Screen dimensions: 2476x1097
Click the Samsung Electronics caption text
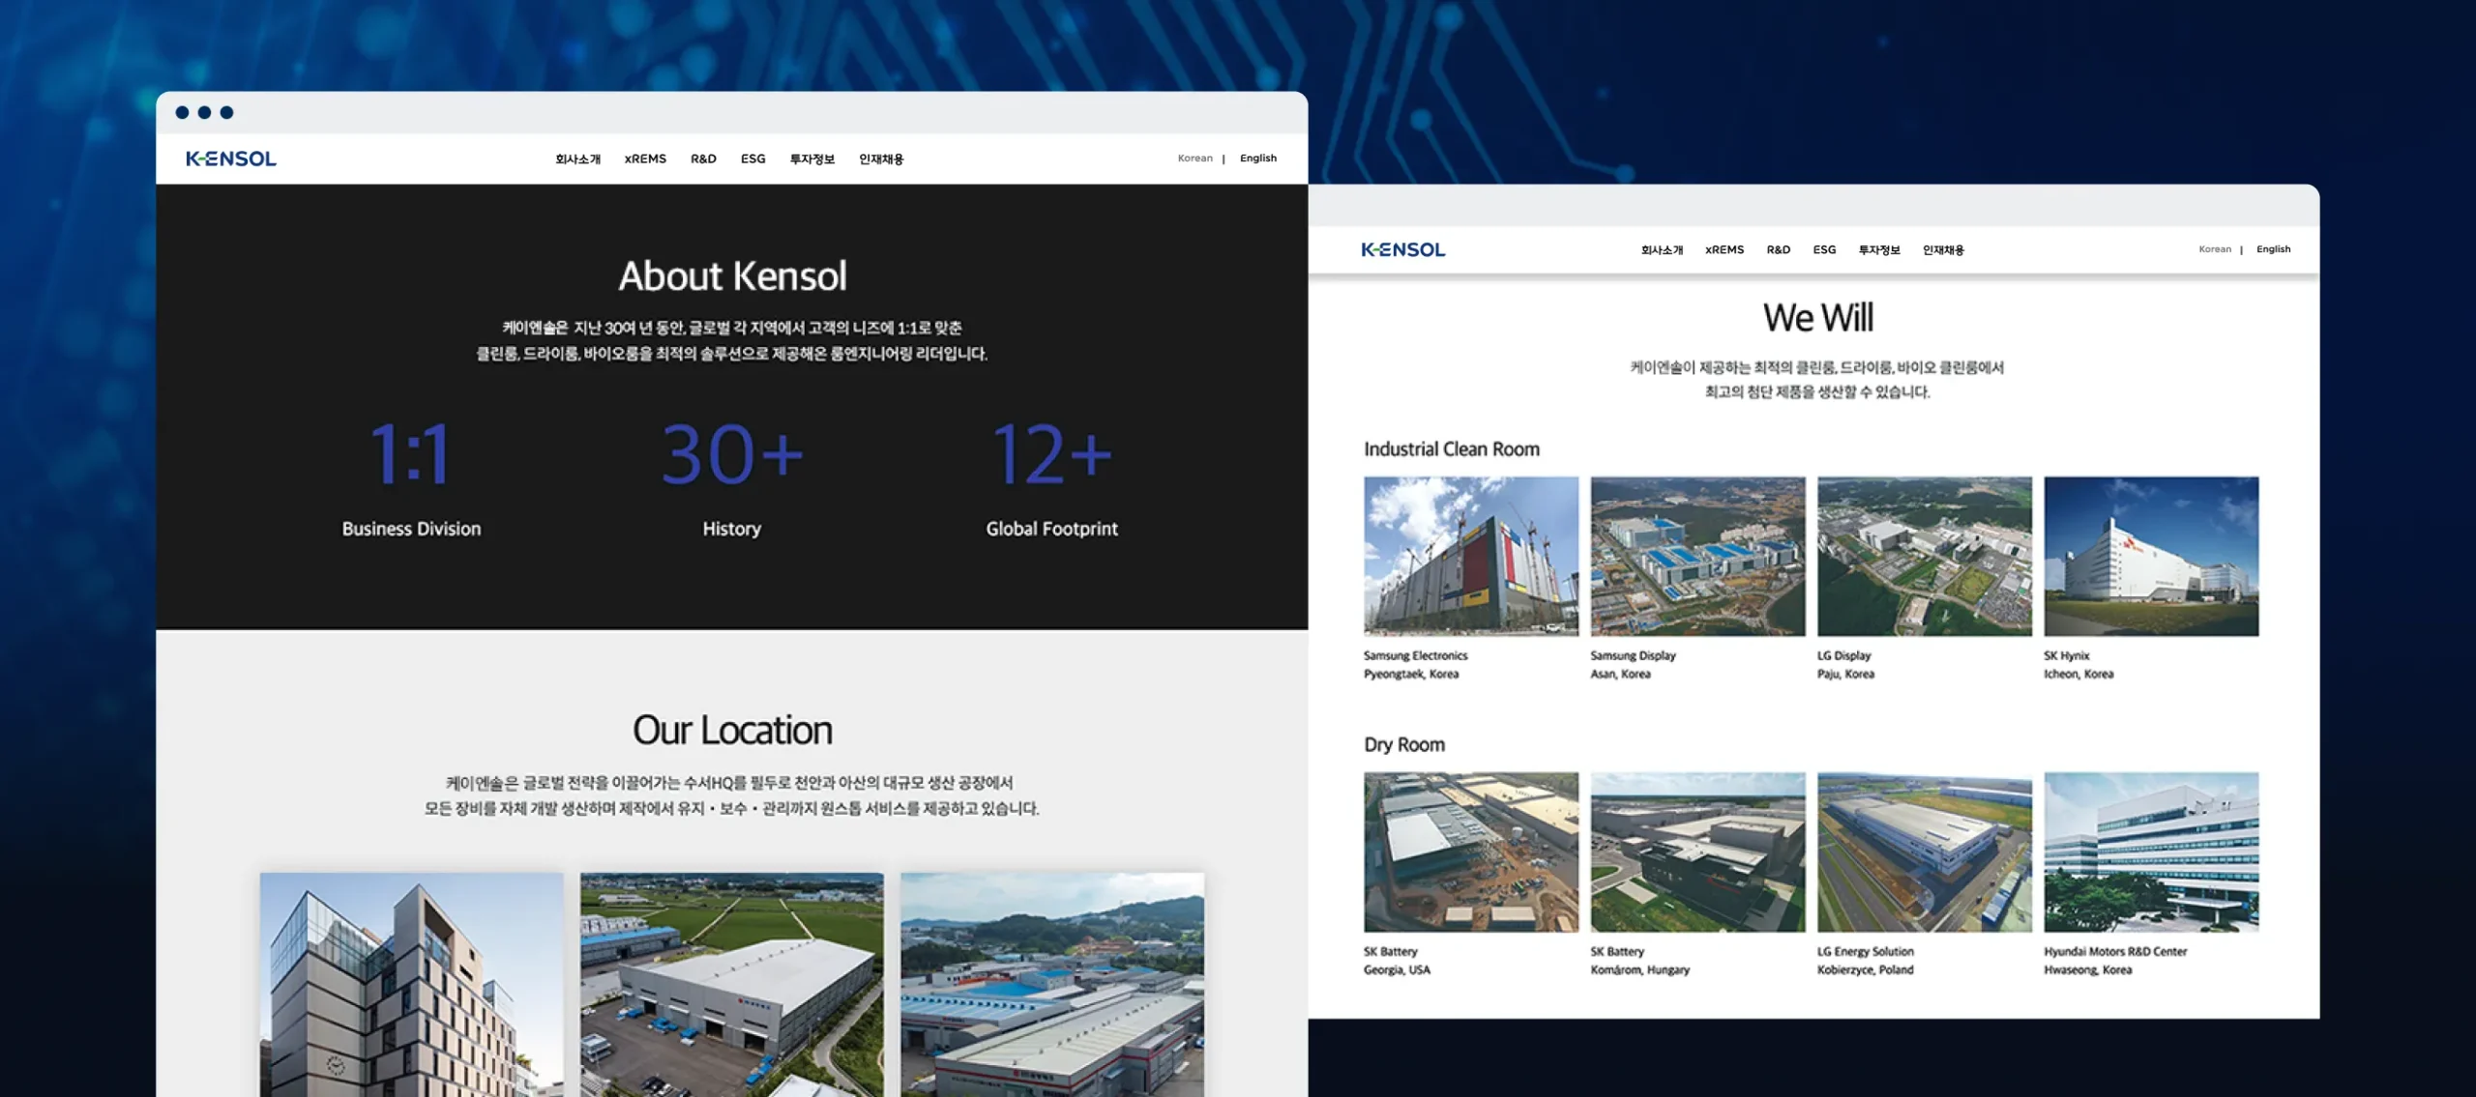tap(1415, 655)
